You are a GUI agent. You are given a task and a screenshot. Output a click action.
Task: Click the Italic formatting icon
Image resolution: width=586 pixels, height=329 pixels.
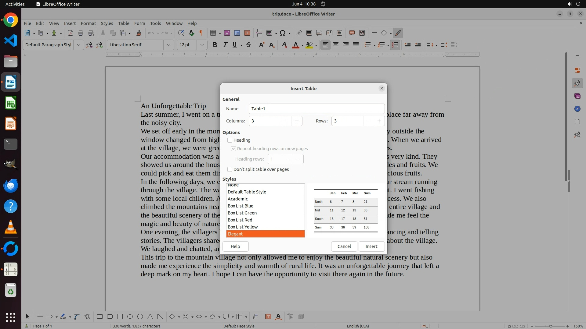point(225,45)
